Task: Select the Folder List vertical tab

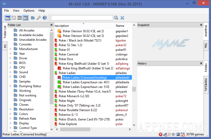Action: point(5,32)
